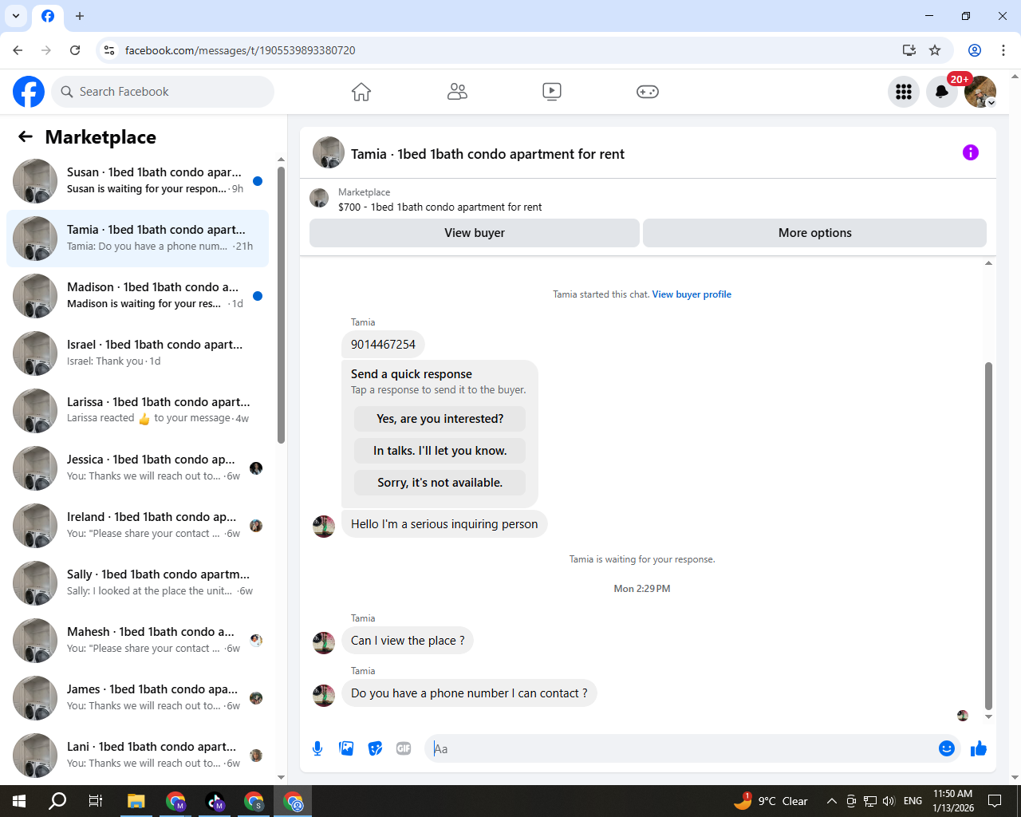1021x817 pixels.
Task: Attach a photo file icon
Action: pyautogui.click(x=346, y=748)
